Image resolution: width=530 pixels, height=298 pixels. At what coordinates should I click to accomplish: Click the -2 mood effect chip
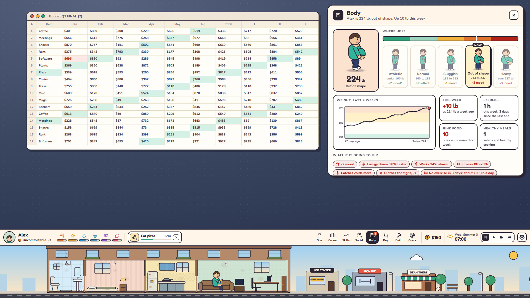point(345,164)
